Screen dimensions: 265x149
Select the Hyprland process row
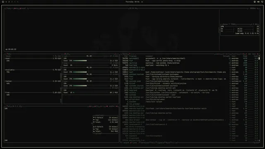pos(190,65)
